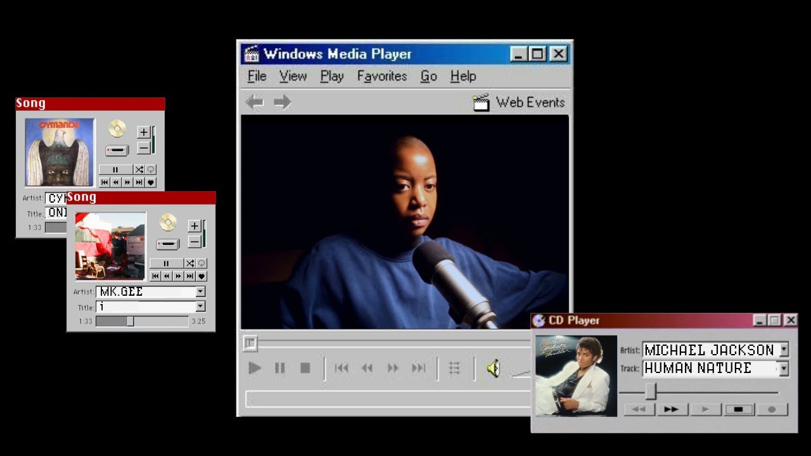Screen dimensions: 811x456
Task: Open the View menu in Windows Media Player
Action: pyautogui.click(x=293, y=76)
